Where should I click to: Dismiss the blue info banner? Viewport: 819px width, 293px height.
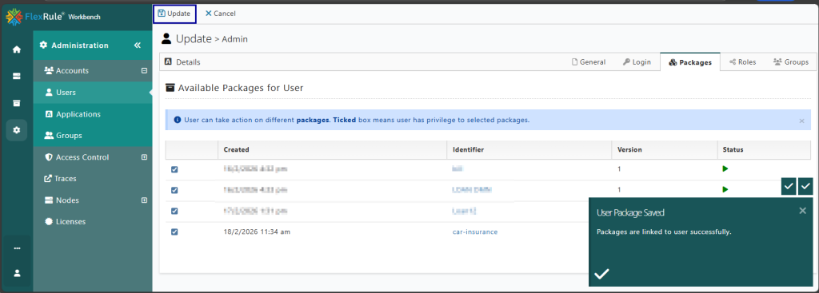click(801, 121)
